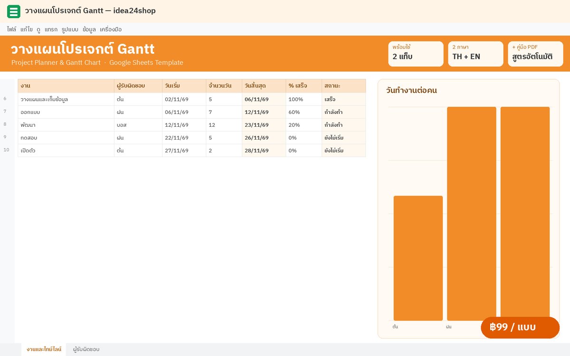Screen dimensions: 570x356
Task: Click the 2 ภาษา TH + EN badge
Action: (475, 54)
